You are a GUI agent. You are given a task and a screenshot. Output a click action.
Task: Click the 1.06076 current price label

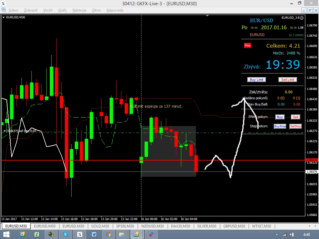point(312,172)
